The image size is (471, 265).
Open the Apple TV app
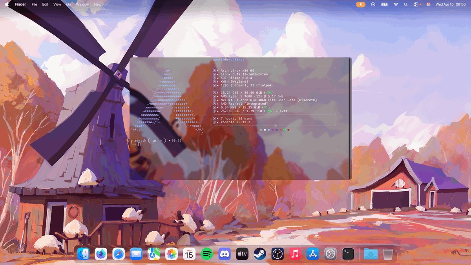[x=241, y=254]
